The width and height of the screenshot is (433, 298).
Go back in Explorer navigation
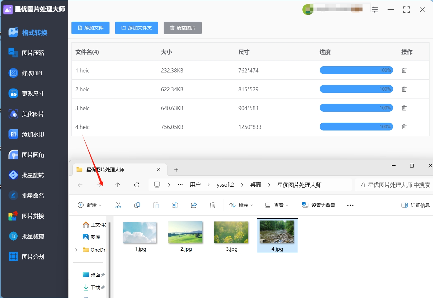coord(80,185)
